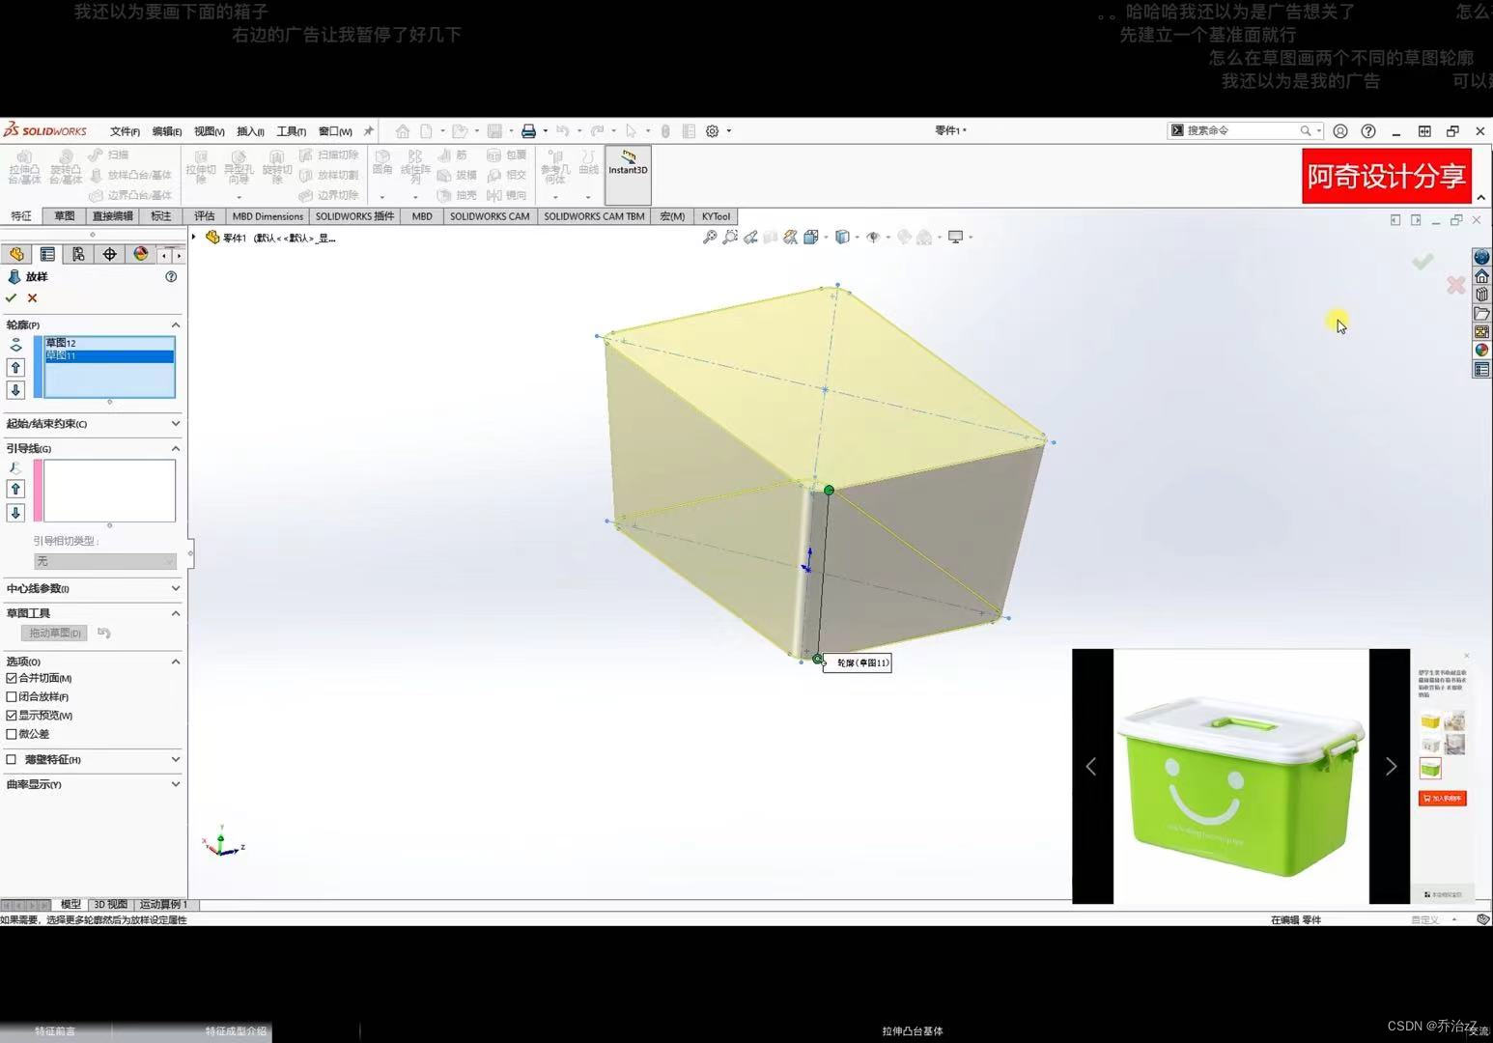Toggle 合并切面 checkbox

(12, 678)
